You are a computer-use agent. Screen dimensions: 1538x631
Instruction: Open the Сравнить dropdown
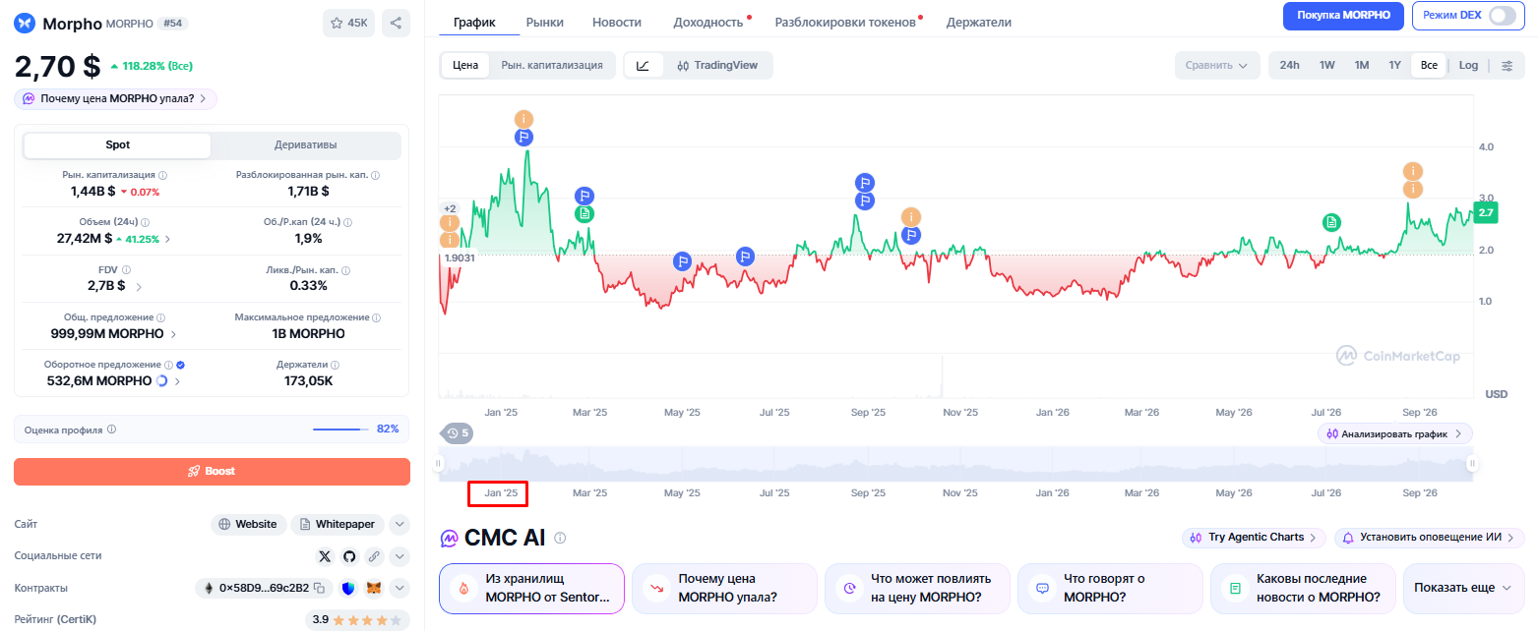(x=1216, y=65)
